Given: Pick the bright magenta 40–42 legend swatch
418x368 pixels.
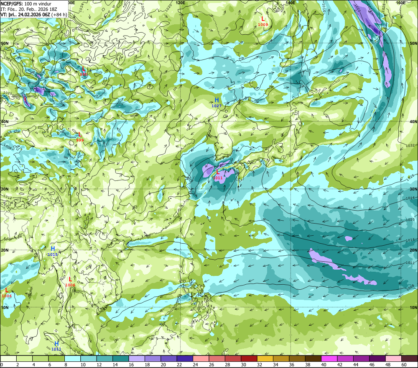Looking at the screenshot, I should (329, 359).
